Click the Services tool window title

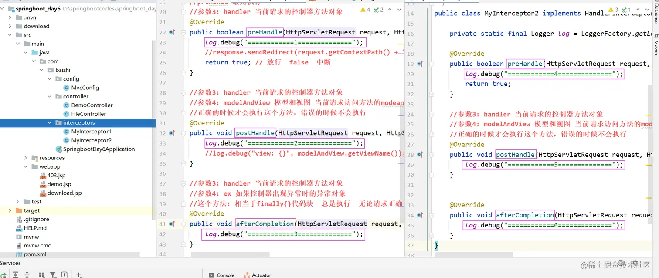point(10,263)
